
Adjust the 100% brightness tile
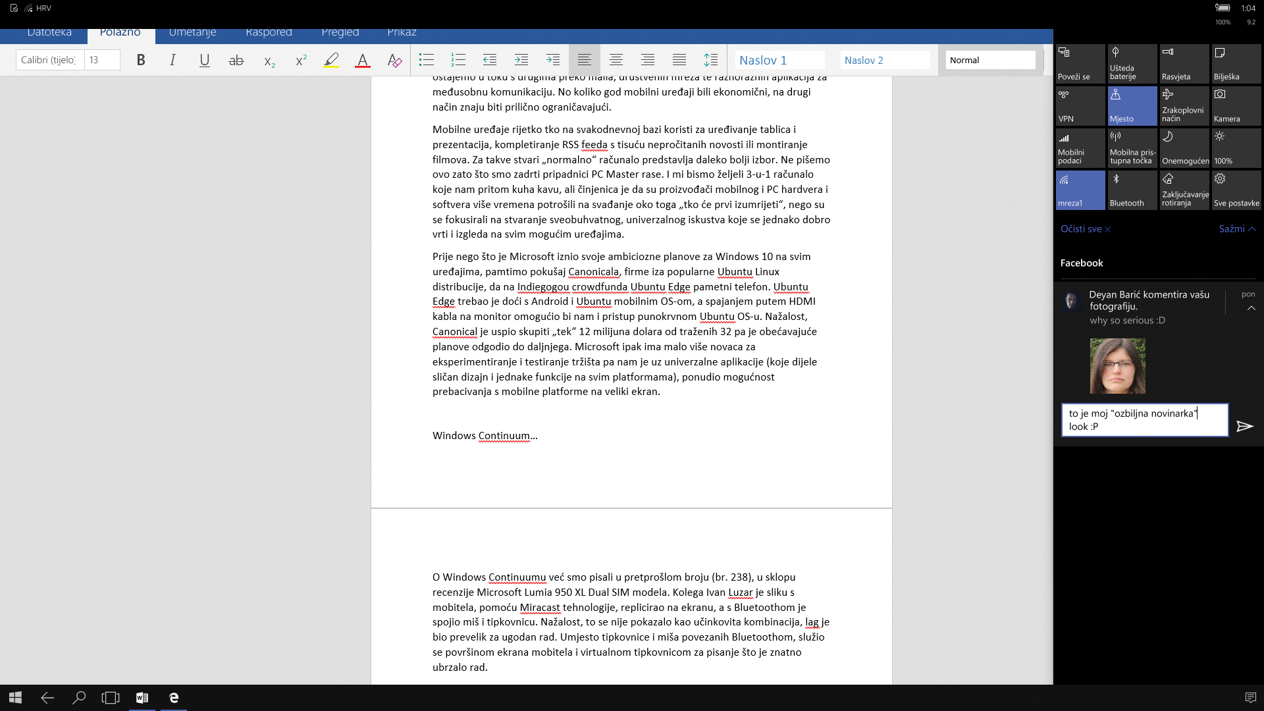click(x=1236, y=148)
